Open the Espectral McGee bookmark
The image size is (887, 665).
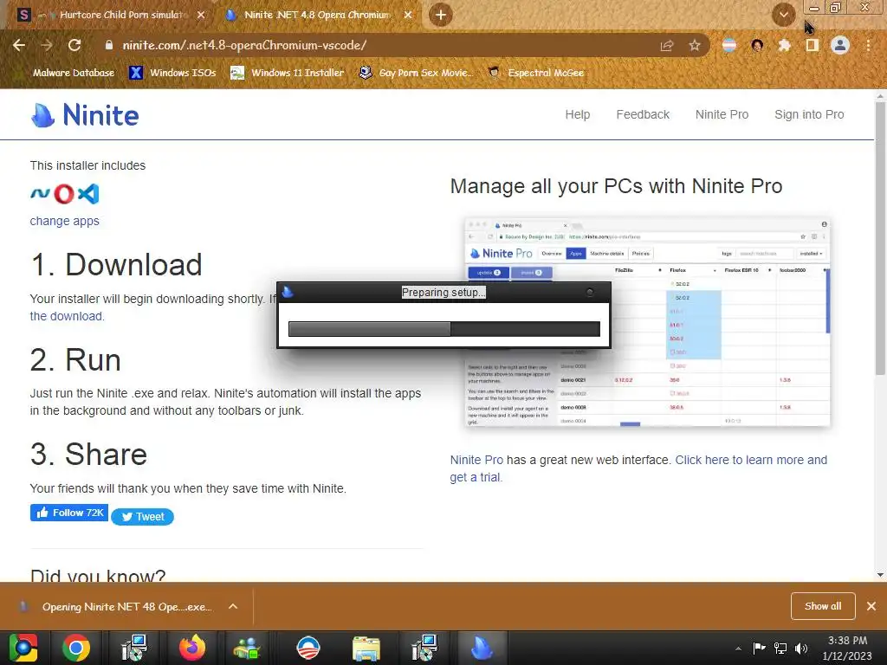click(x=536, y=73)
